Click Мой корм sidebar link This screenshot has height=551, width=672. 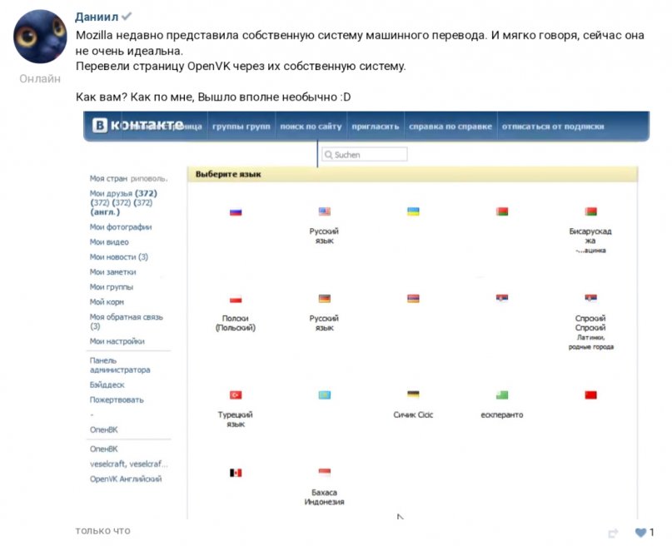107,302
